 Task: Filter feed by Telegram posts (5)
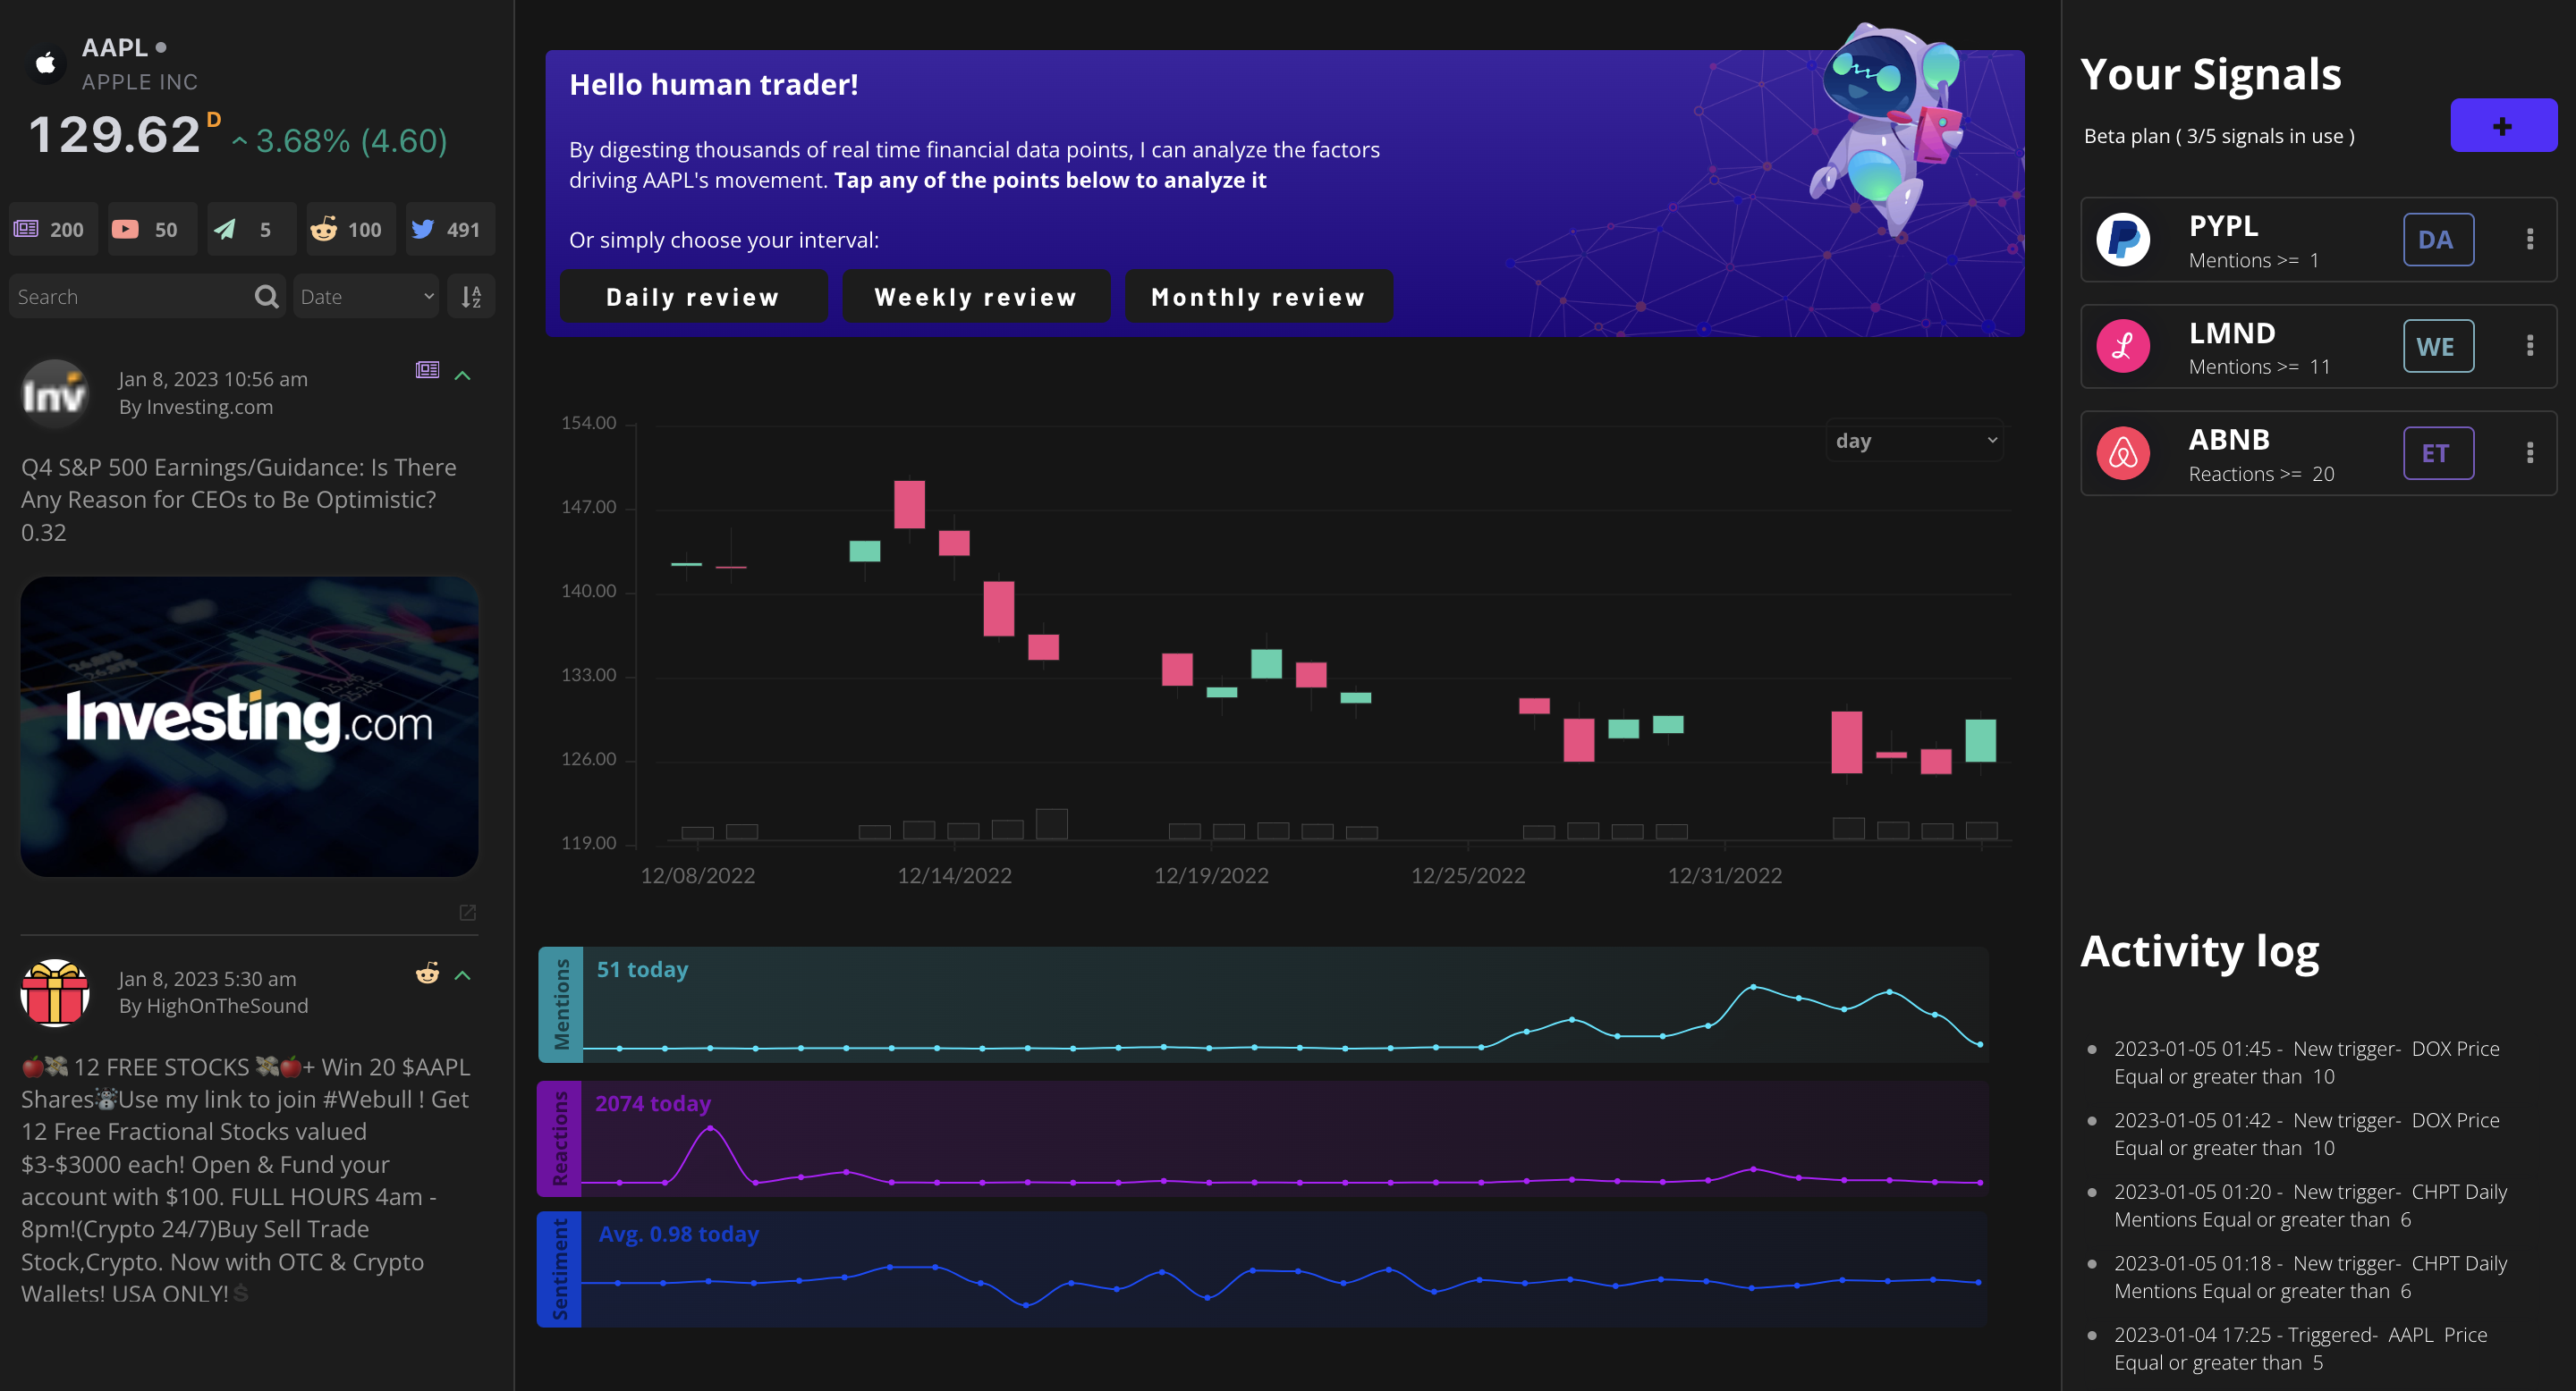pyautogui.click(x=251, y=230)
